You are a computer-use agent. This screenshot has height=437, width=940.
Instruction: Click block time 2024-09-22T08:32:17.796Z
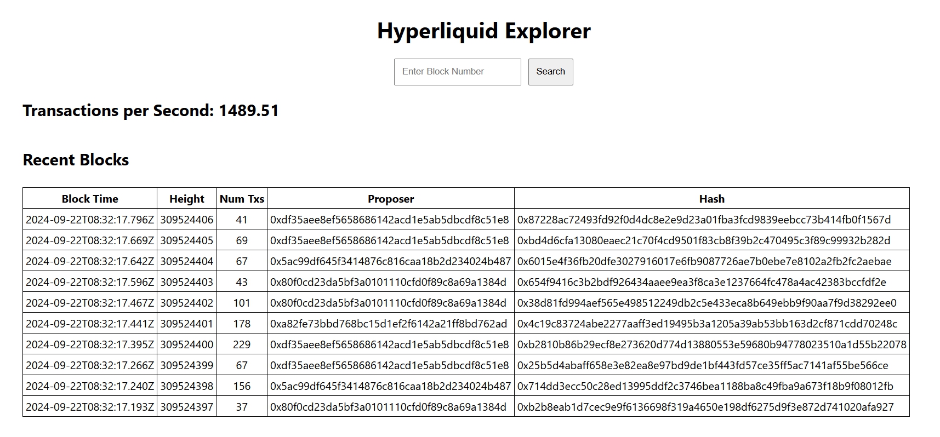90,220
